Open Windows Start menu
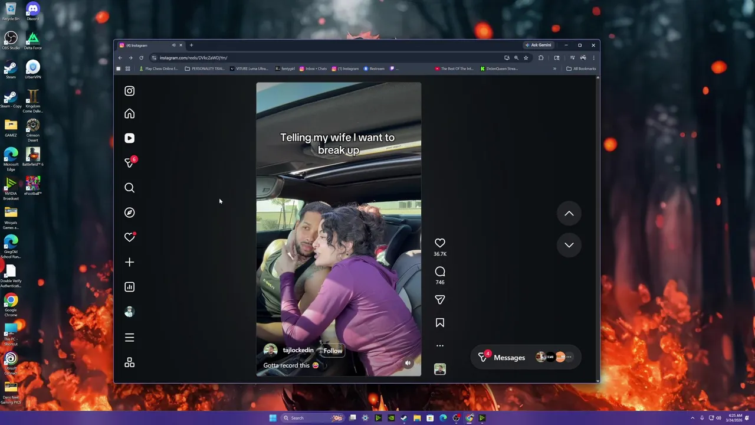755x425 pixels. tap(273, 418)
